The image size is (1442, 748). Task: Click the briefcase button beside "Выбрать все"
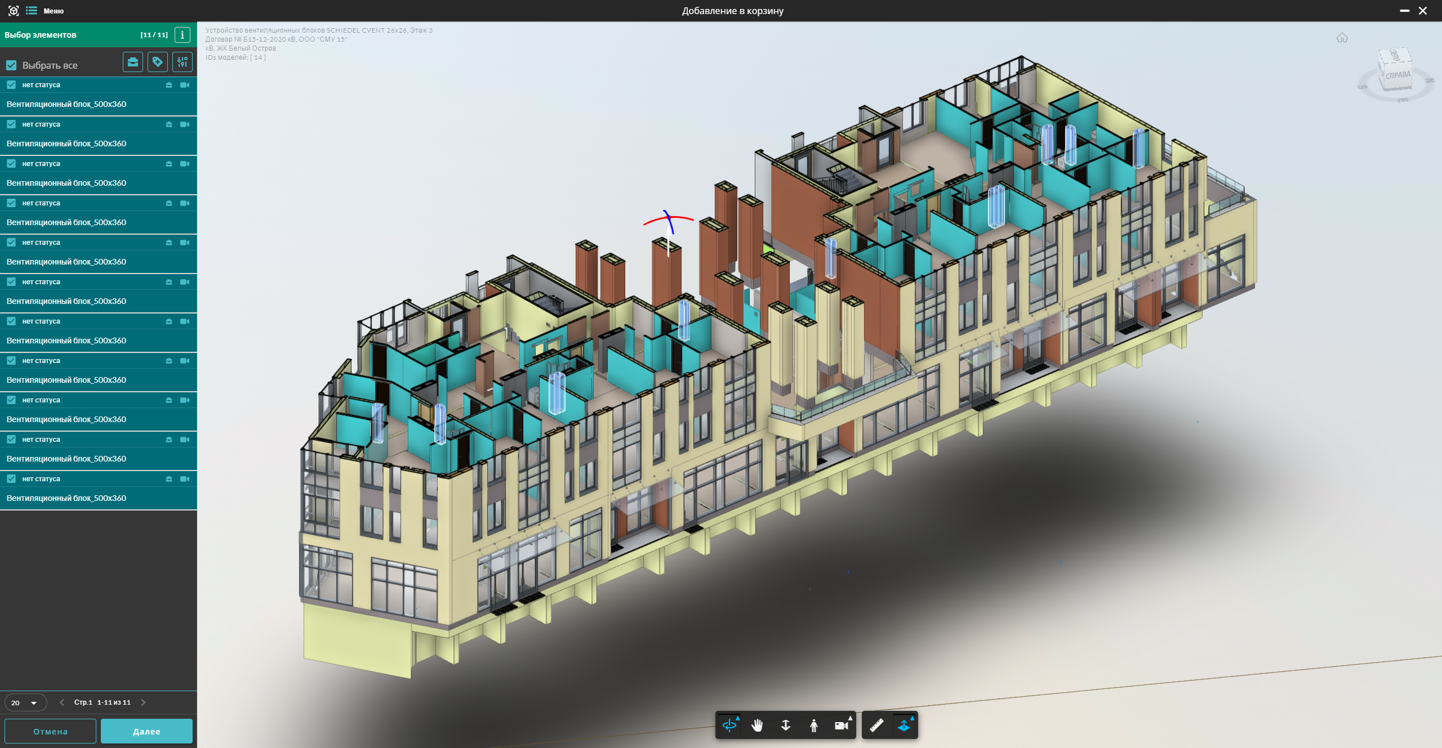coord(133,62)
